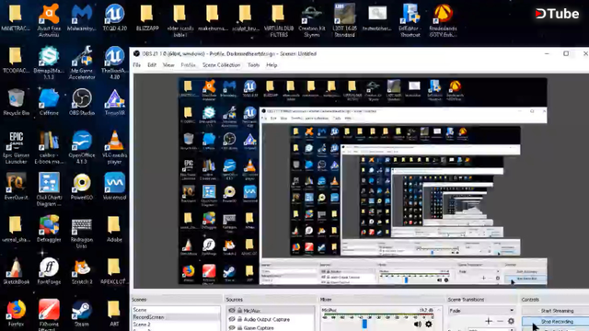The width and height of the screenshot is (589, 331).
Task: Adjust the Mic/Aux volume slider handle
Action: pos(364,324)
